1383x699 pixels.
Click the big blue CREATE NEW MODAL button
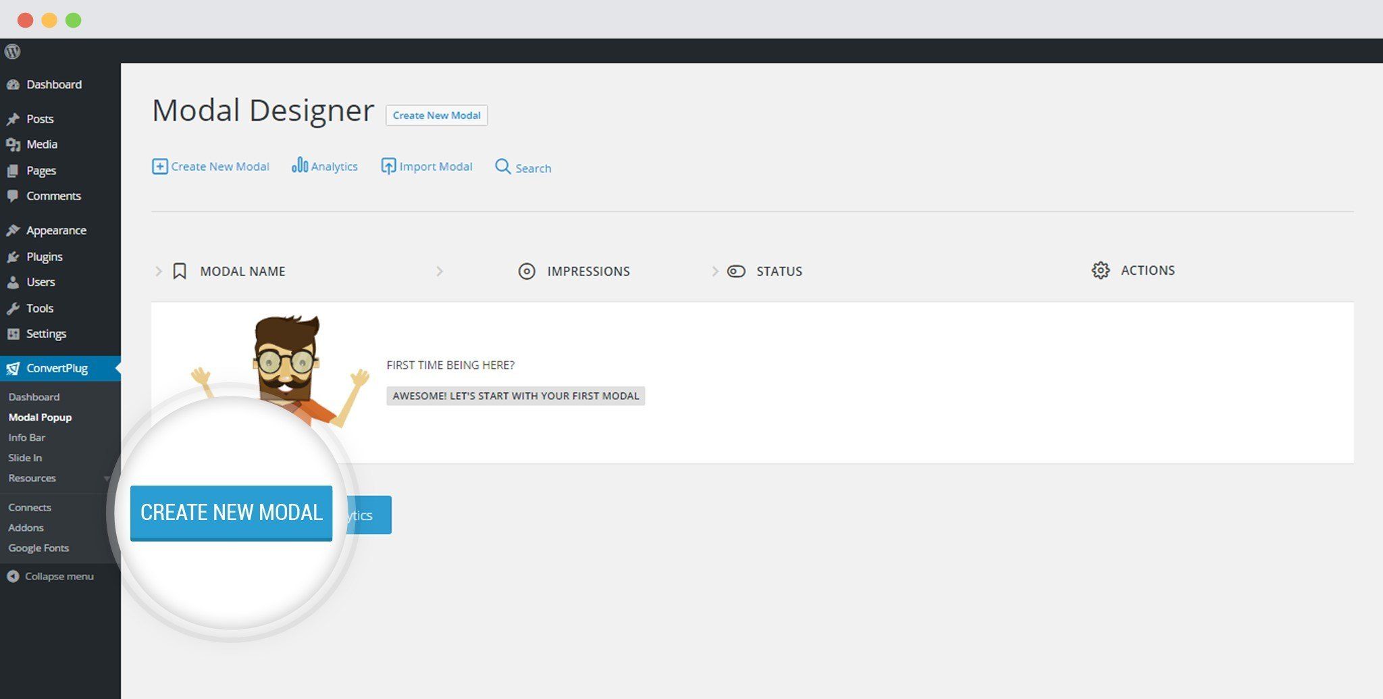pyautogui.click(x=231, y=513)
